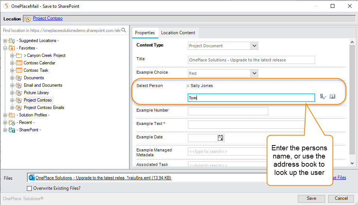The image size is (358, 205).
Task: Open the Example Date calendar picker icon
Action: coord(220,138)
